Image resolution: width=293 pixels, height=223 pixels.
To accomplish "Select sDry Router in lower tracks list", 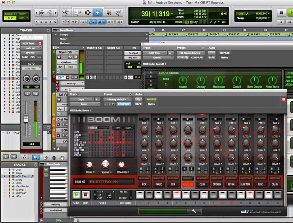I will (22, 186).
